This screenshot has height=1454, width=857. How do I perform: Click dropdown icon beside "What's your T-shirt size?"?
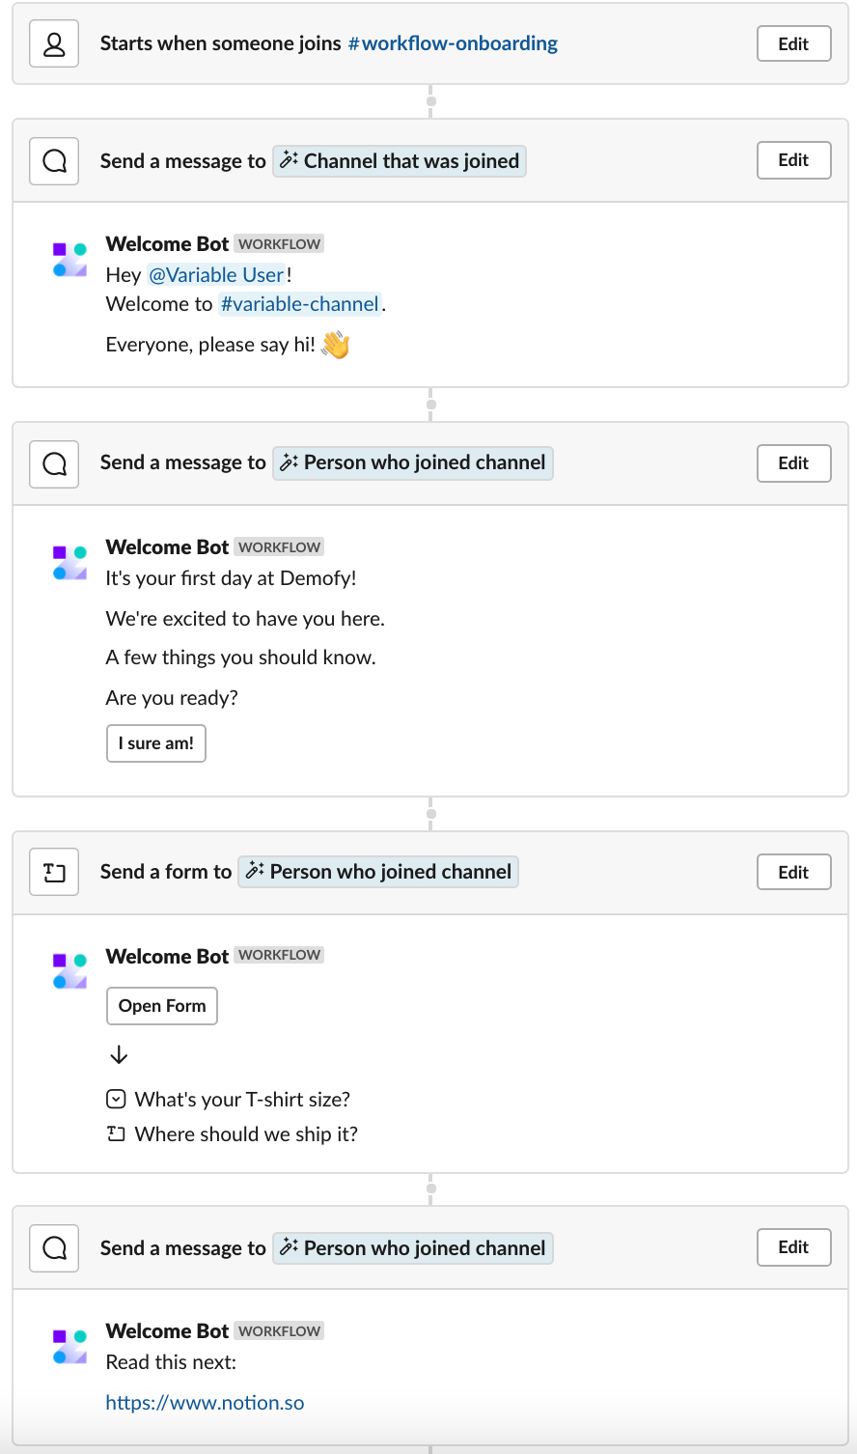[x=116, y=1100]
